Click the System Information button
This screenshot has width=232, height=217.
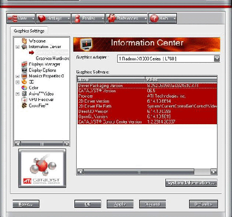click(191, 183)
